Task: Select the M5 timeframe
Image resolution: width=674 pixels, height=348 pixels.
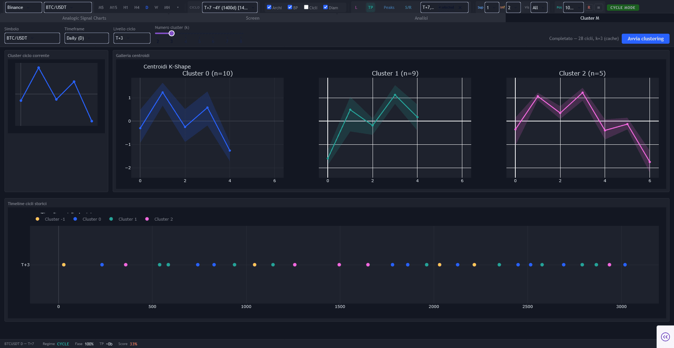Action: [x=101, y=7]
